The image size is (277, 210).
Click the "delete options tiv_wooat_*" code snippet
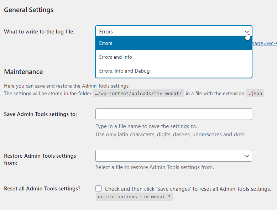pyautogui.click(x=134, y=197)
